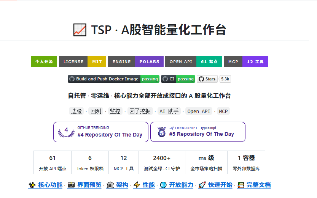The height and width of the screenshot is (198, 317).
Task: Open the CI passing status badge
Action: 178,79
